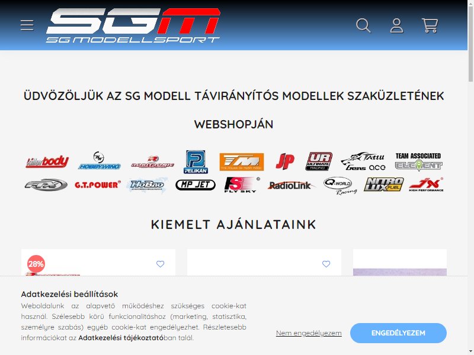Open the user account icon
Image resolution: width=474 pixels, height=355 pixels.
pos(396,25)
